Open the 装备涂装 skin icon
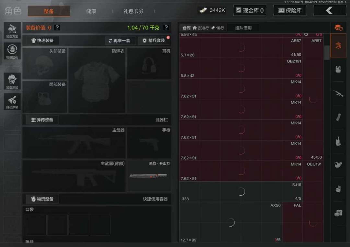This screenshot has height=247, width=350. pyautogui.click(x=12, y=81)
